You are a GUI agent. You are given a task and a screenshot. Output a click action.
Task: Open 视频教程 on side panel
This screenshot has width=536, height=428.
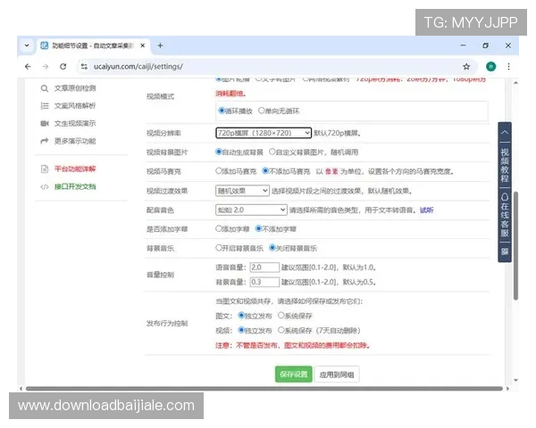click(x=505, y=165)
